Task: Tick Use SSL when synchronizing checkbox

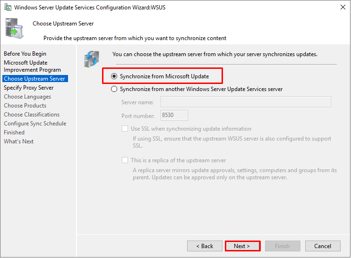Action: pyautogui.click(x=125, y=129)
